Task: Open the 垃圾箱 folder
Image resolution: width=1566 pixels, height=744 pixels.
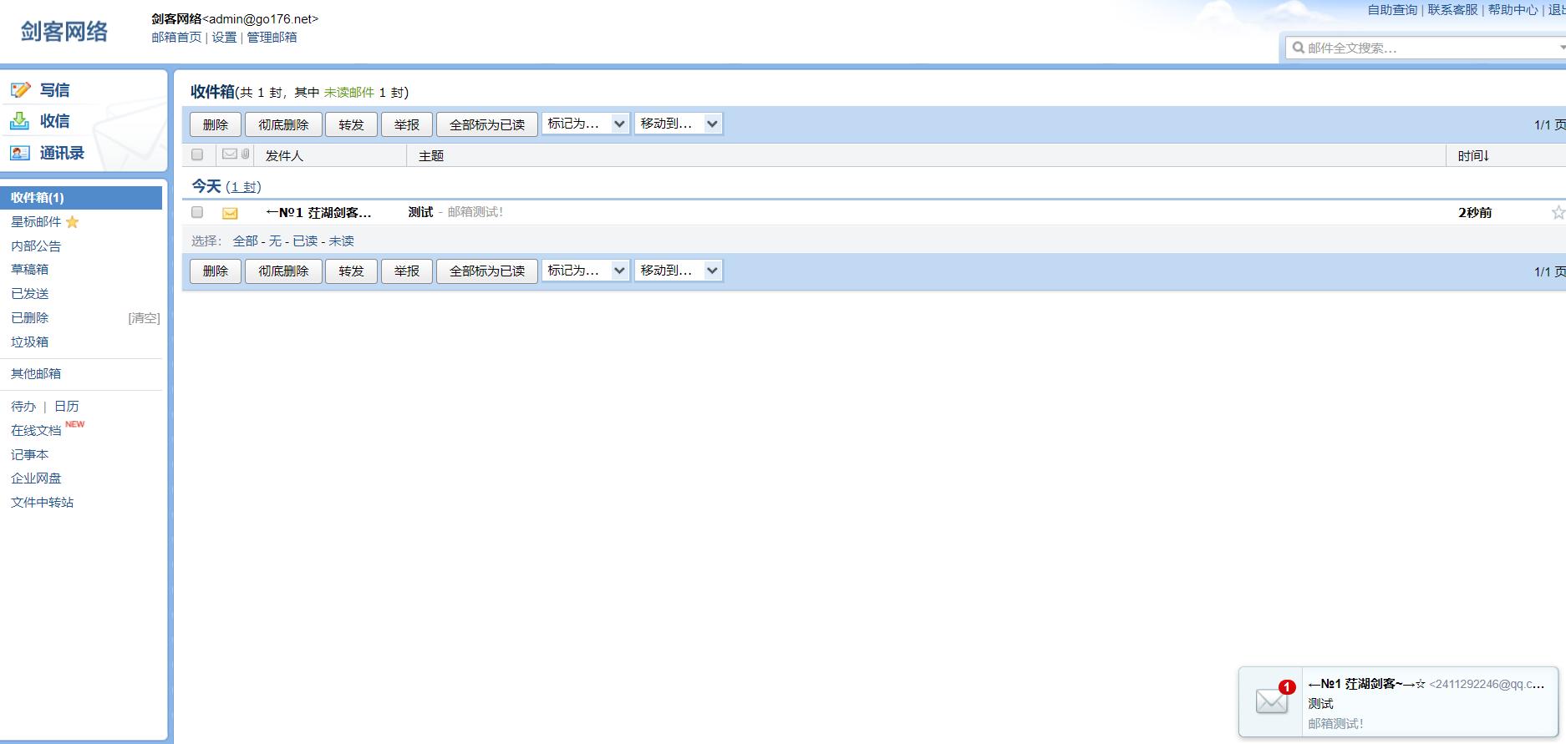Action: [x=29, y=342]
